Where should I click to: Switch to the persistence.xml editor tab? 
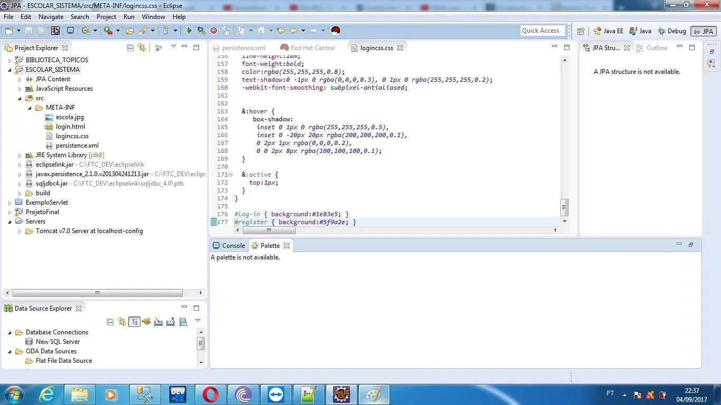coord(243,48)
